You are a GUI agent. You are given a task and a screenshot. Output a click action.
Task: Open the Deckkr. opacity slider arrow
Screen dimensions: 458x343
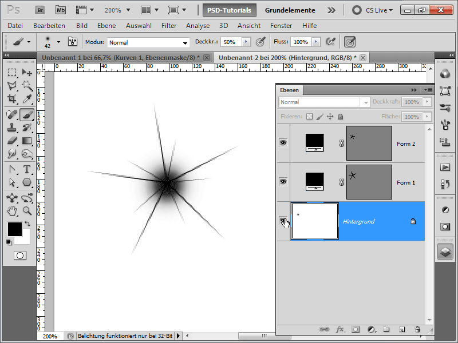click(246, 42)
